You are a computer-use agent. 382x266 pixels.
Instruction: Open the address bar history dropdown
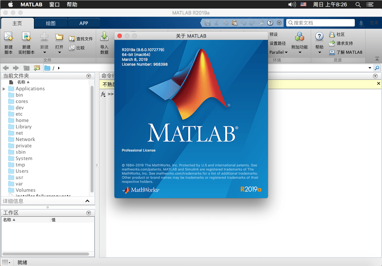click(370, 68)
